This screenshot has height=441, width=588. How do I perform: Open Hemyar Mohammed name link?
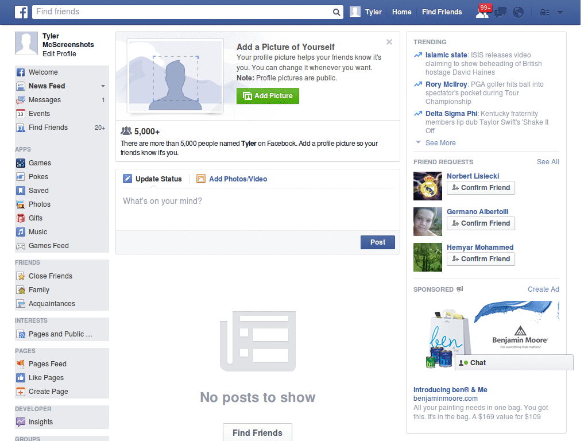479,247
